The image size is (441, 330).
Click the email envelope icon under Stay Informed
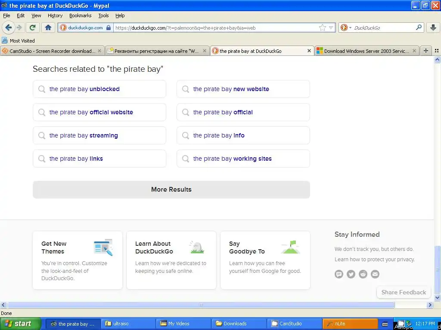coord(375,274)
